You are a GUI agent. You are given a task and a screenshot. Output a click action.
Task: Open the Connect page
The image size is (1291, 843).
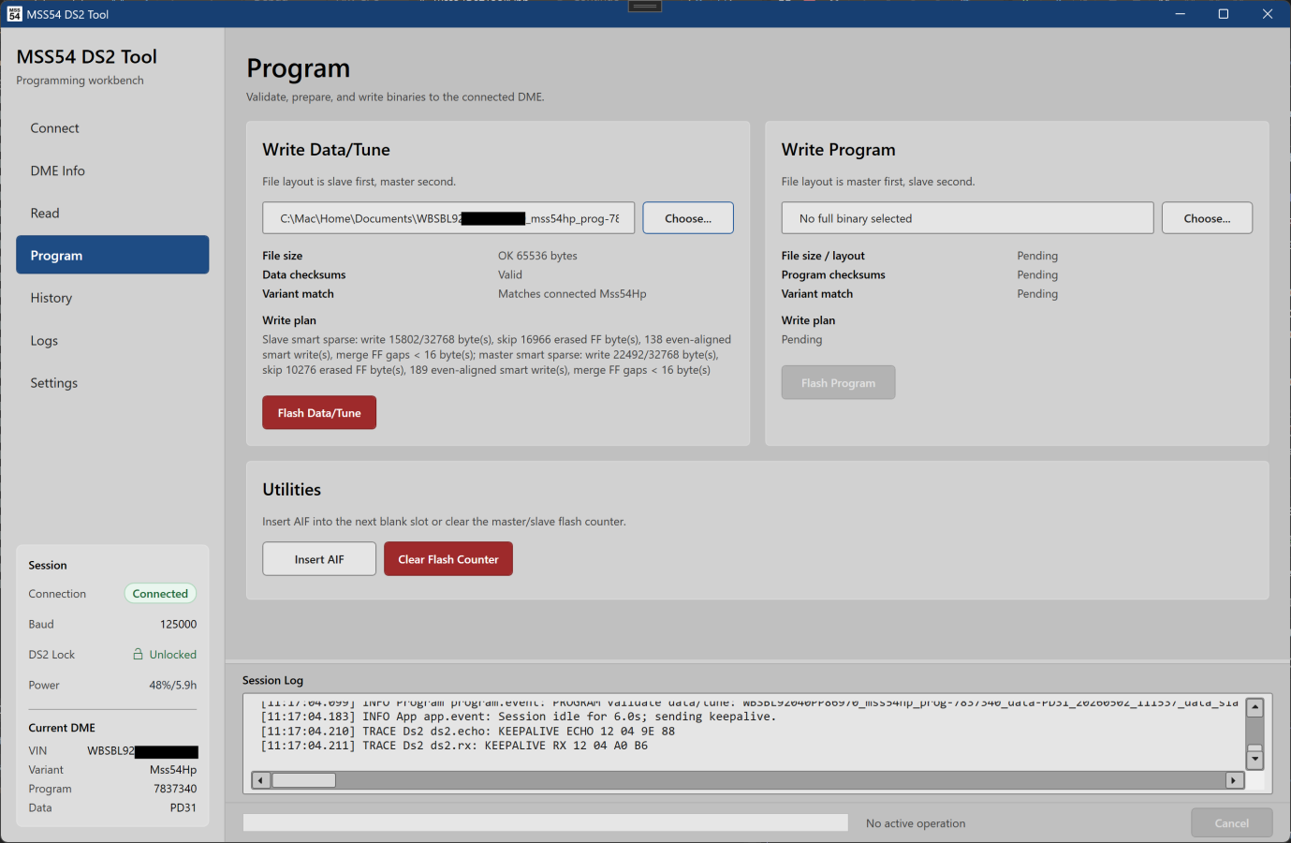coord(112,128)
